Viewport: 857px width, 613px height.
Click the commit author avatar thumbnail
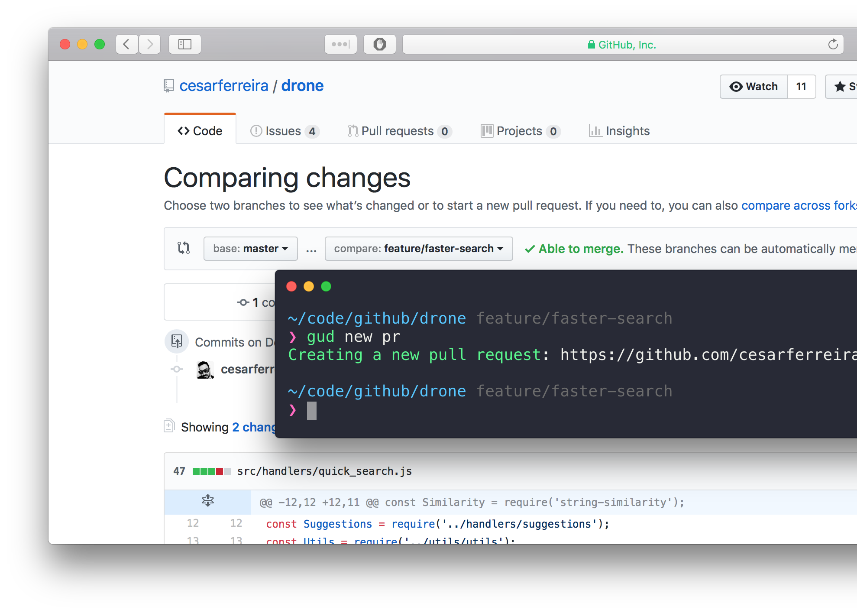coord(205,370)
